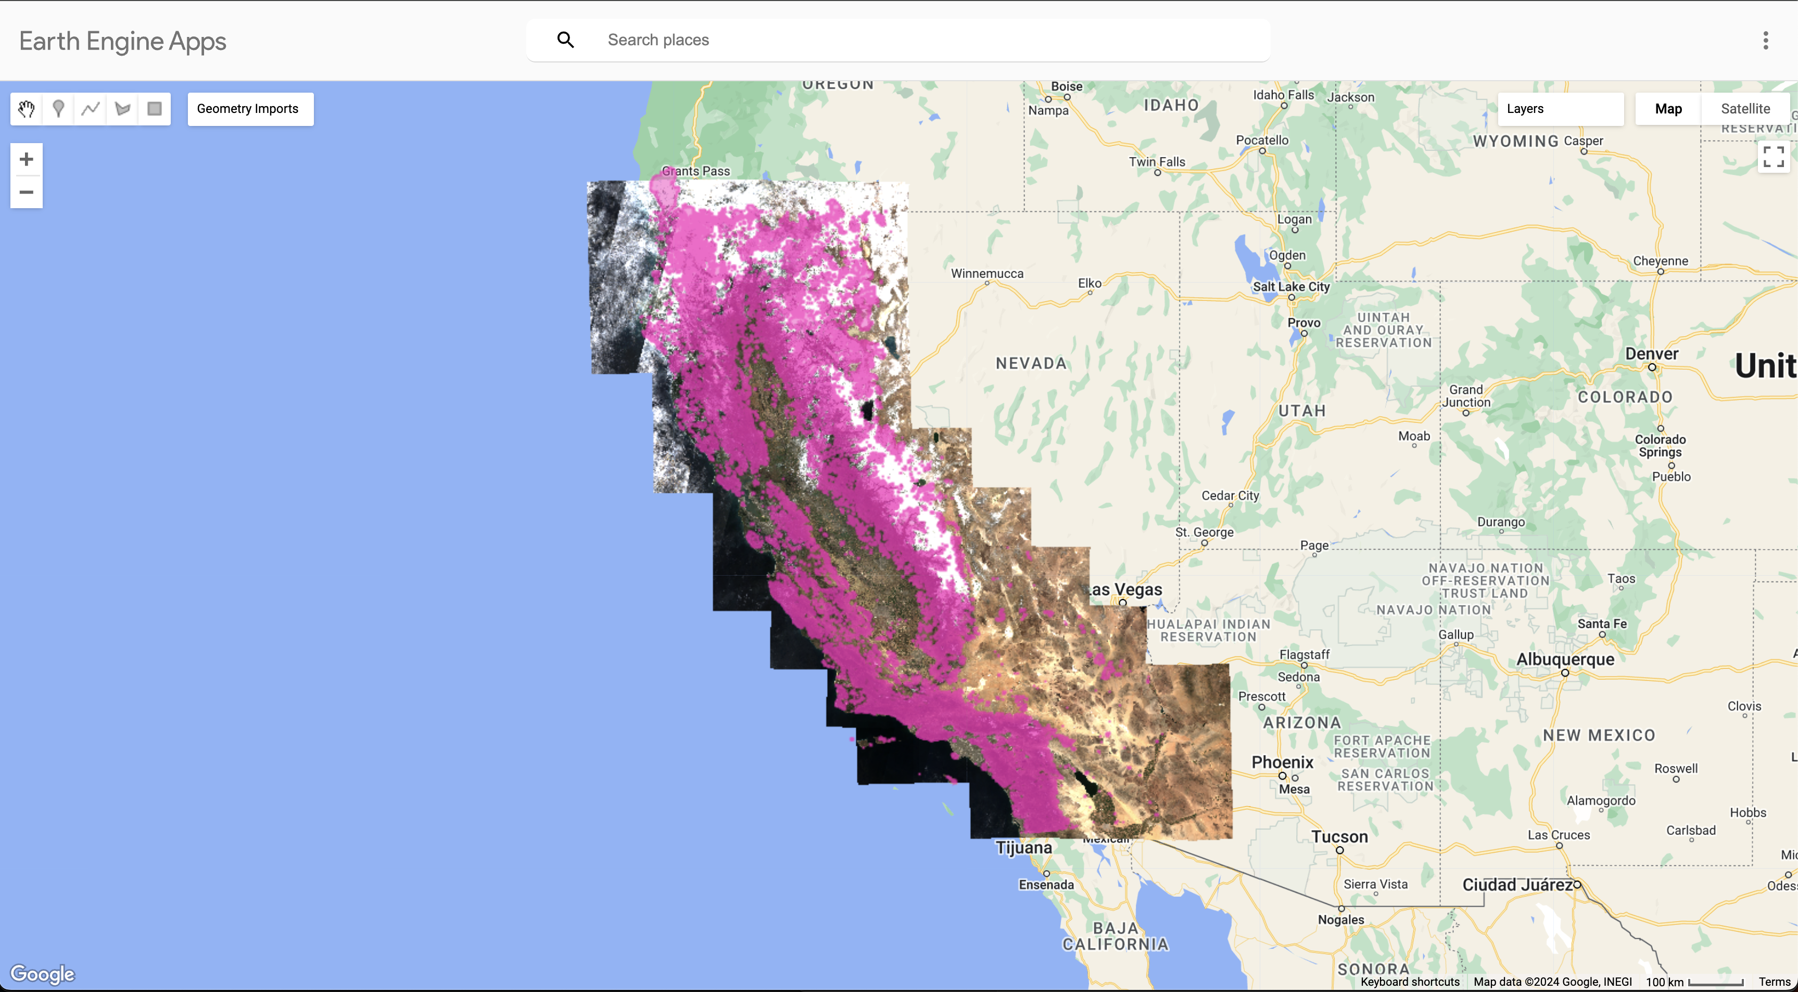1798x992 pixels.
Task: Click the Winnemucca town label
Action: (987, 274)
